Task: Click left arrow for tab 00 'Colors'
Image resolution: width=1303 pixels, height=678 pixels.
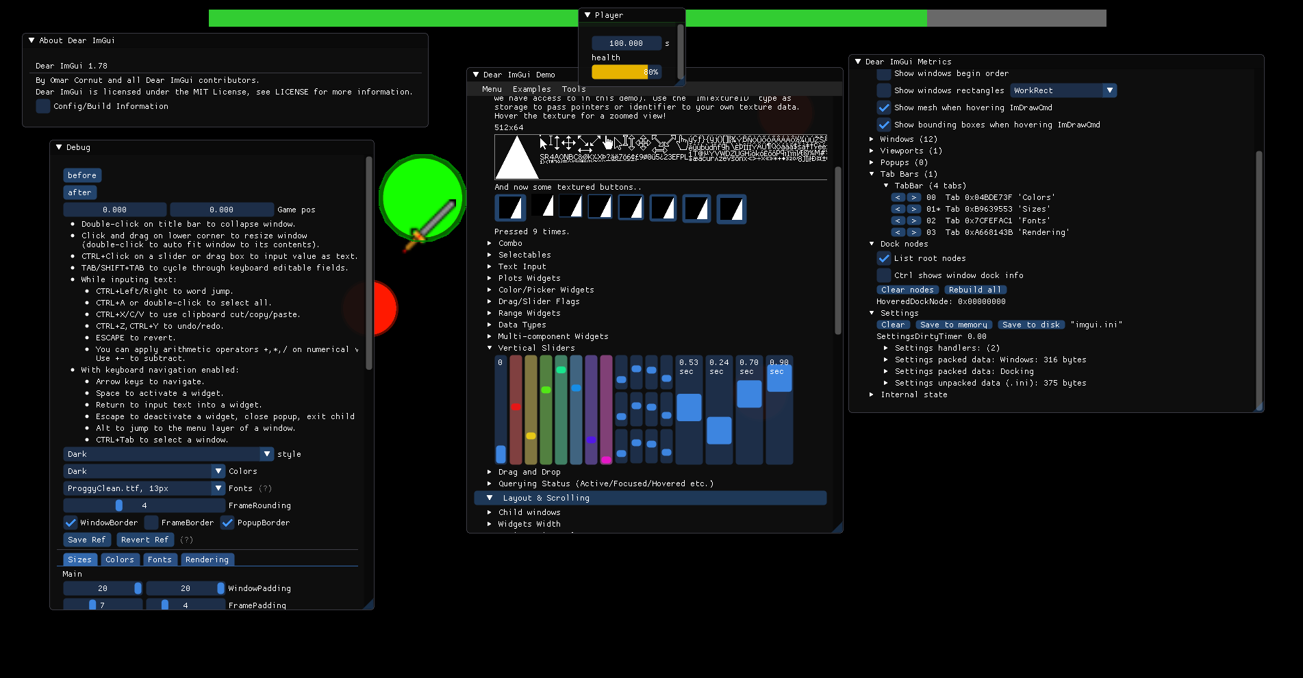Action: [898, 197]
